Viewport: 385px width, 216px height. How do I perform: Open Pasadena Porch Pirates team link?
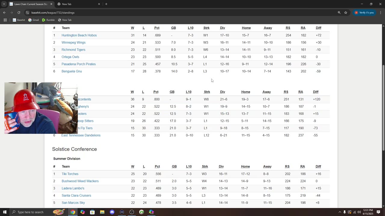pos(79,64)
